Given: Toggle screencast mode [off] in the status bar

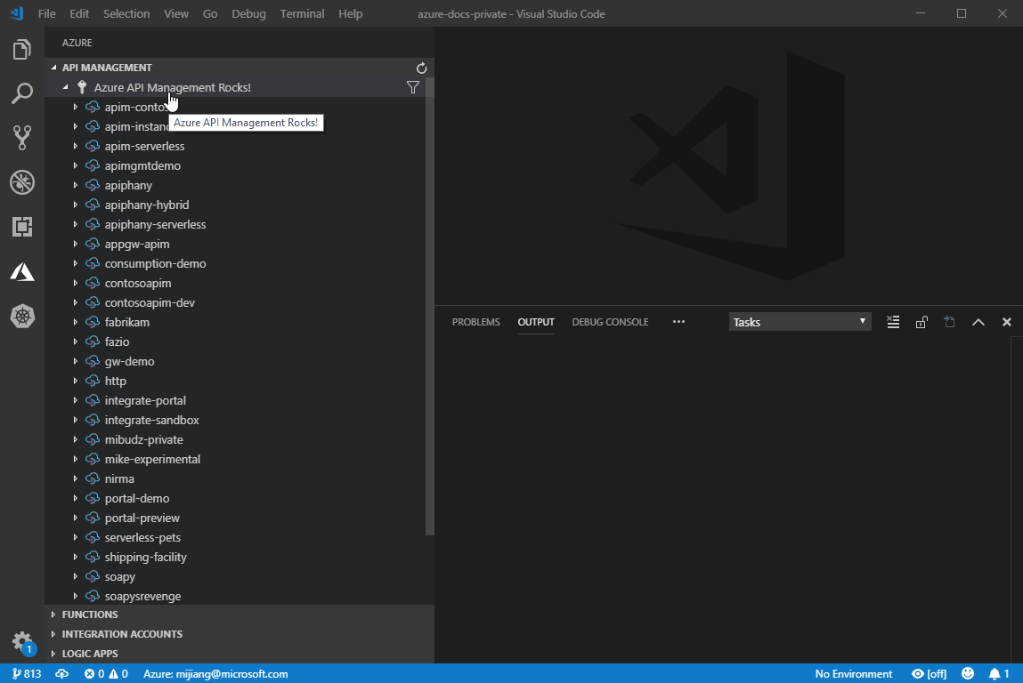Looking at the screenshot, I should coord(929,673).
